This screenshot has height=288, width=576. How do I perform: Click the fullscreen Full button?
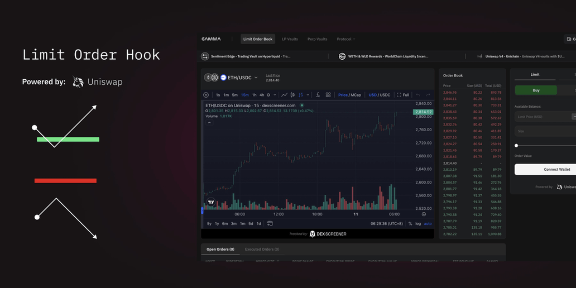pos(402,95)
